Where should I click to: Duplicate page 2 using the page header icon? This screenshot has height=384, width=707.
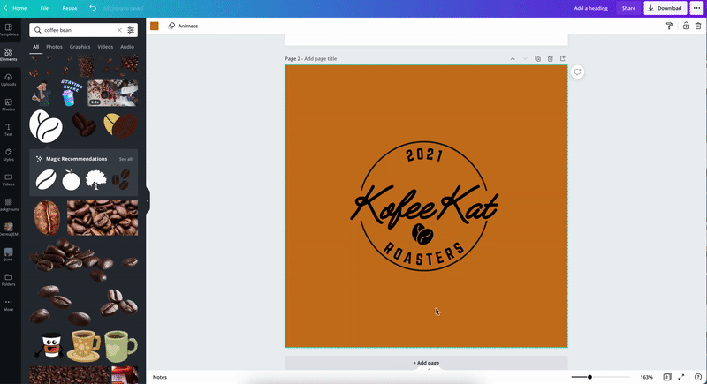537,59
